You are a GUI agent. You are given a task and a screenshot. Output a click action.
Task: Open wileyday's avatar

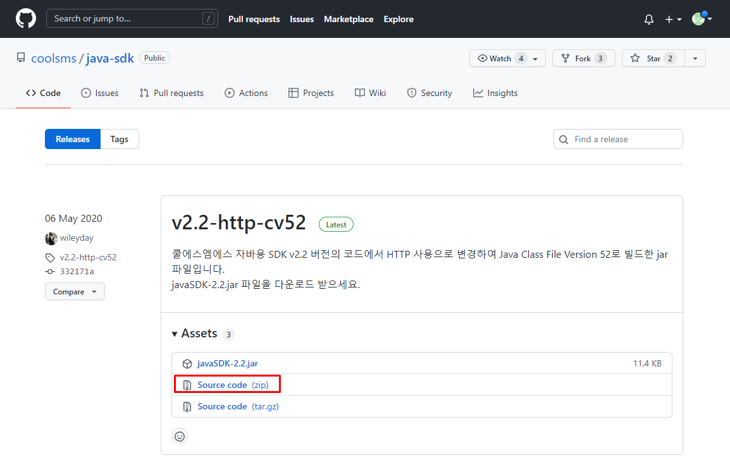[x=51, y=238]
